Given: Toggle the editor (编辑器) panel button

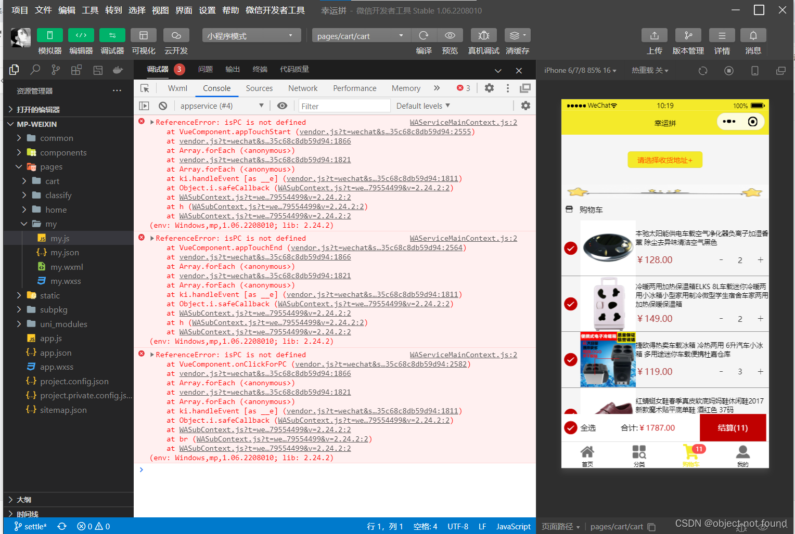Looking at the screenshot, I should [x=81, y=35].
